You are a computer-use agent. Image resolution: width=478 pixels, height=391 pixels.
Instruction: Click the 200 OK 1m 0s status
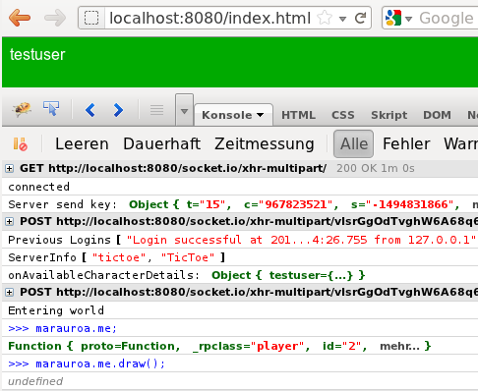tap(376, 168)
